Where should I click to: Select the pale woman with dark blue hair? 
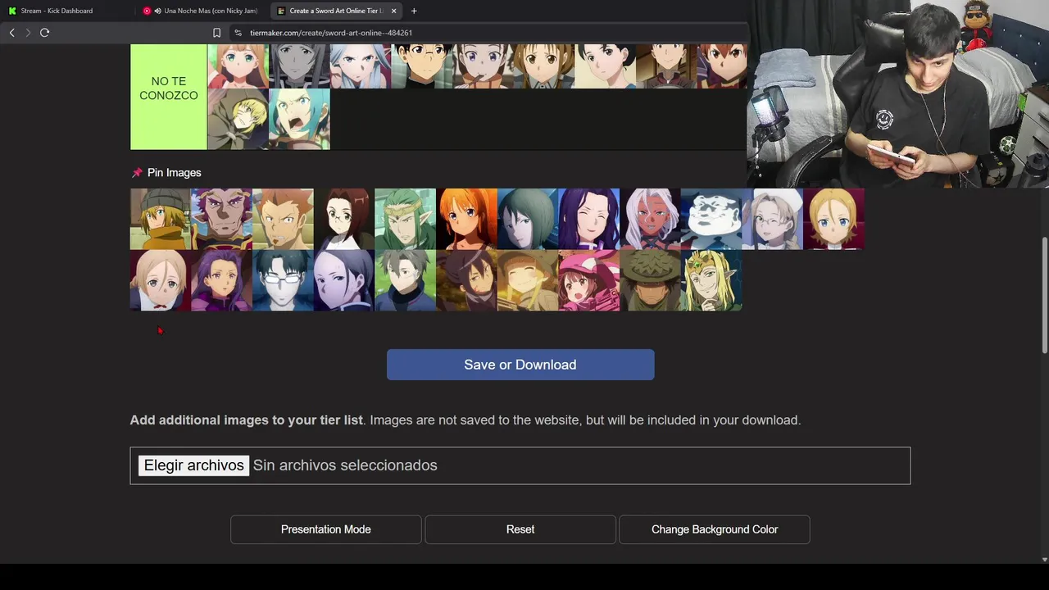[x=344, y=280]
